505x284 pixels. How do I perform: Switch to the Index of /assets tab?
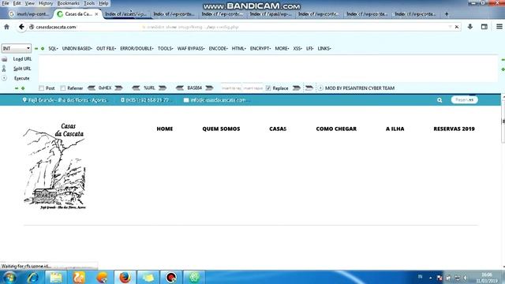(x=126, y=14)
